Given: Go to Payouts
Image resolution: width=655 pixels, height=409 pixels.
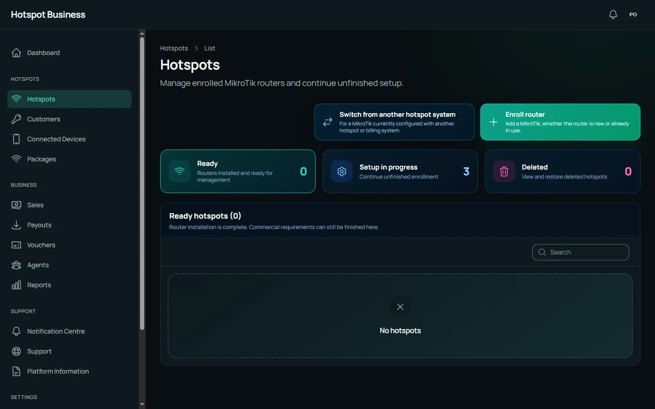Looking at the screenshot, I should point(69,225).
